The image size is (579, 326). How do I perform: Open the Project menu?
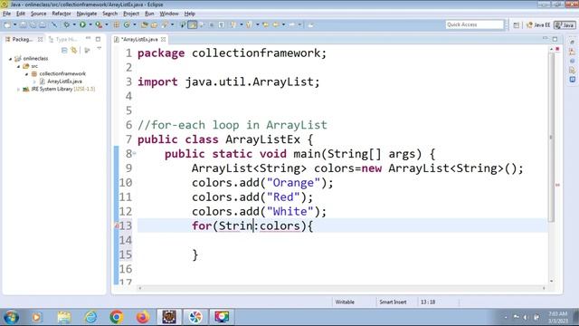(x=131, y=14)
